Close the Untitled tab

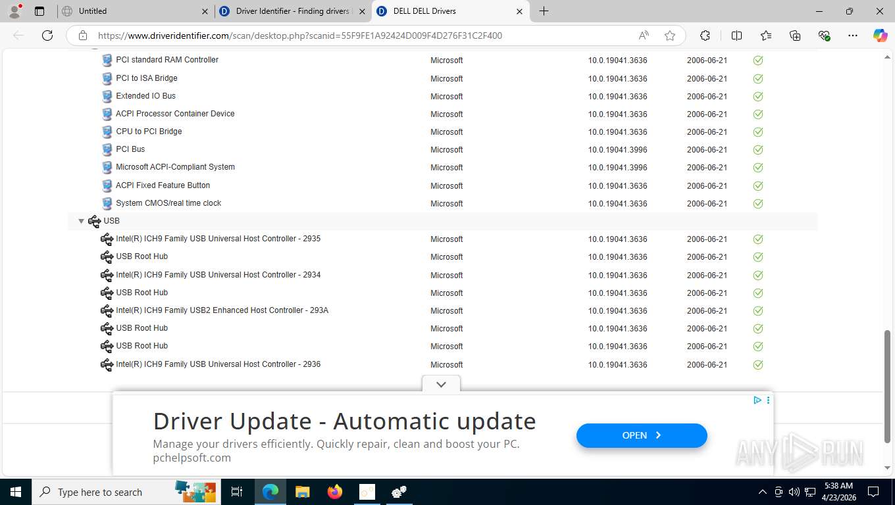click(x=205, y=11)
